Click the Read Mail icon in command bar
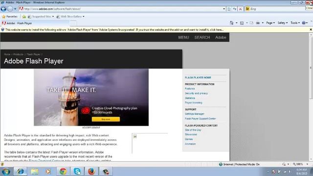This screenshot has width=313, height=176. [251, 23]
